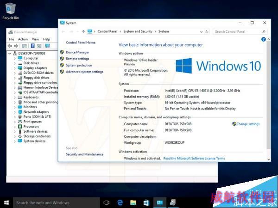Expand the Processors node
The height and width of the screenshot is (208, 278).
pyautogui.click(x=15, y=127)
